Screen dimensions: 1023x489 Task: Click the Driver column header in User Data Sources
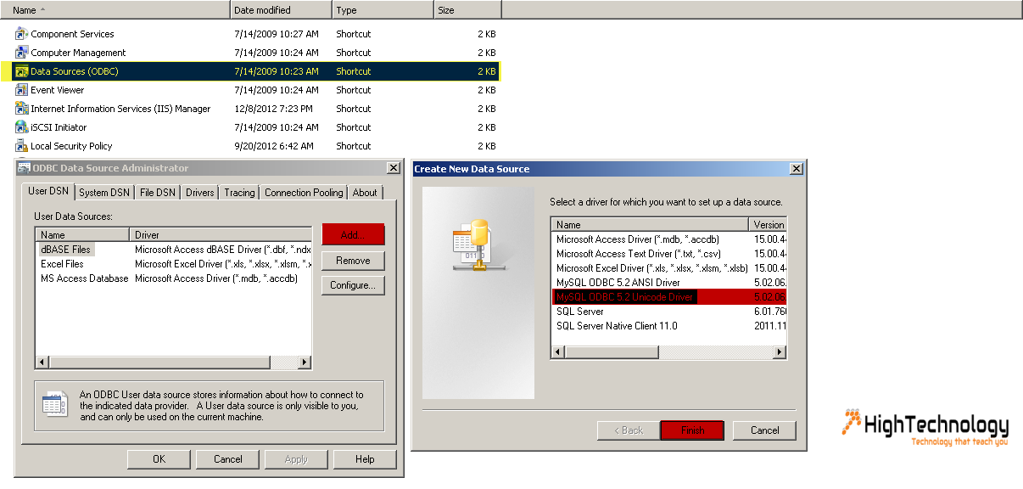[221, 234]
